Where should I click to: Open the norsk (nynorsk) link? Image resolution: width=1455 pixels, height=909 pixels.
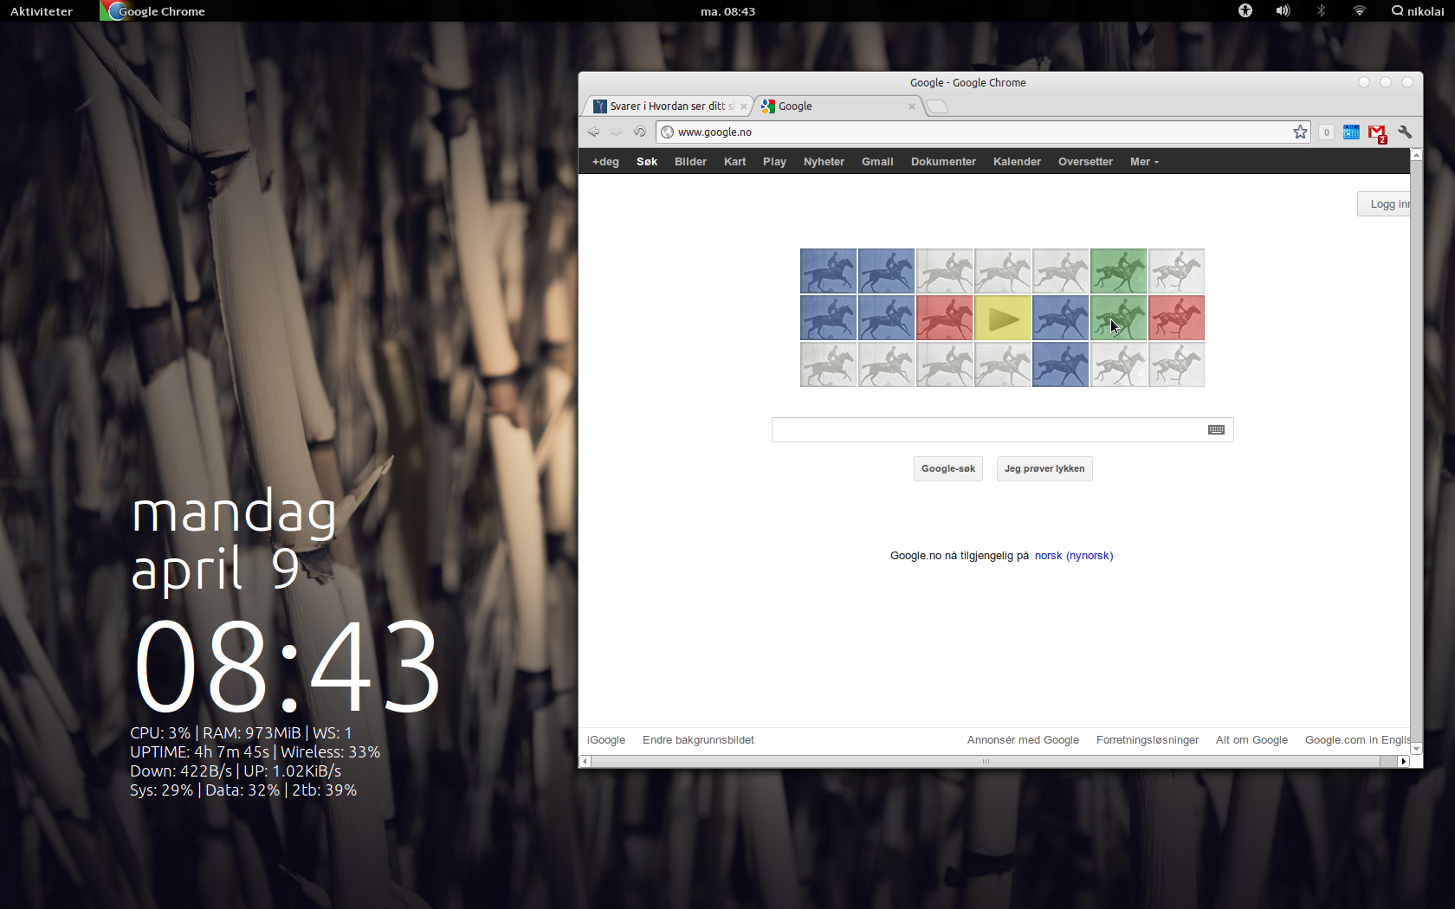[1074, 556]
